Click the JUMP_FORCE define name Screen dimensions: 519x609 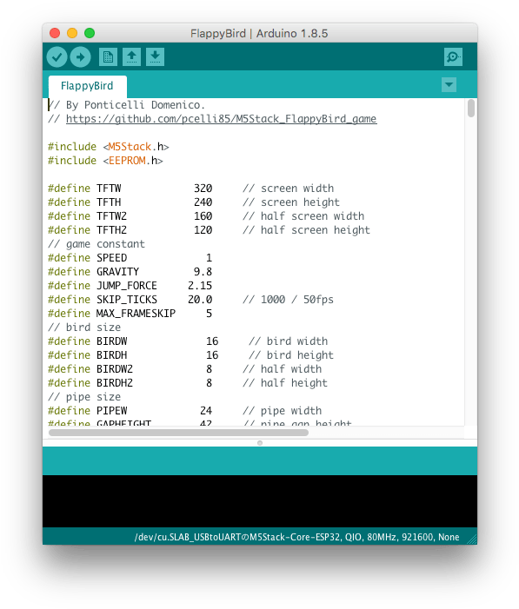[127, 286]
